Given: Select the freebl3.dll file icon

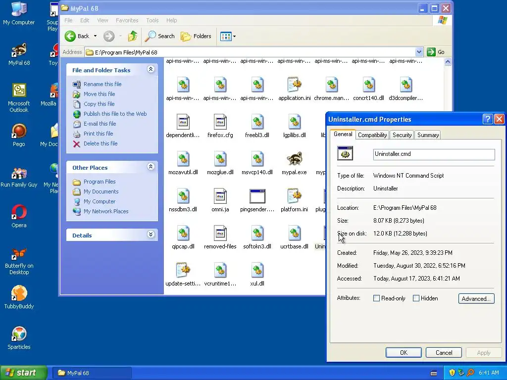Looking at the screenshot, I should [x=257, y=122].
